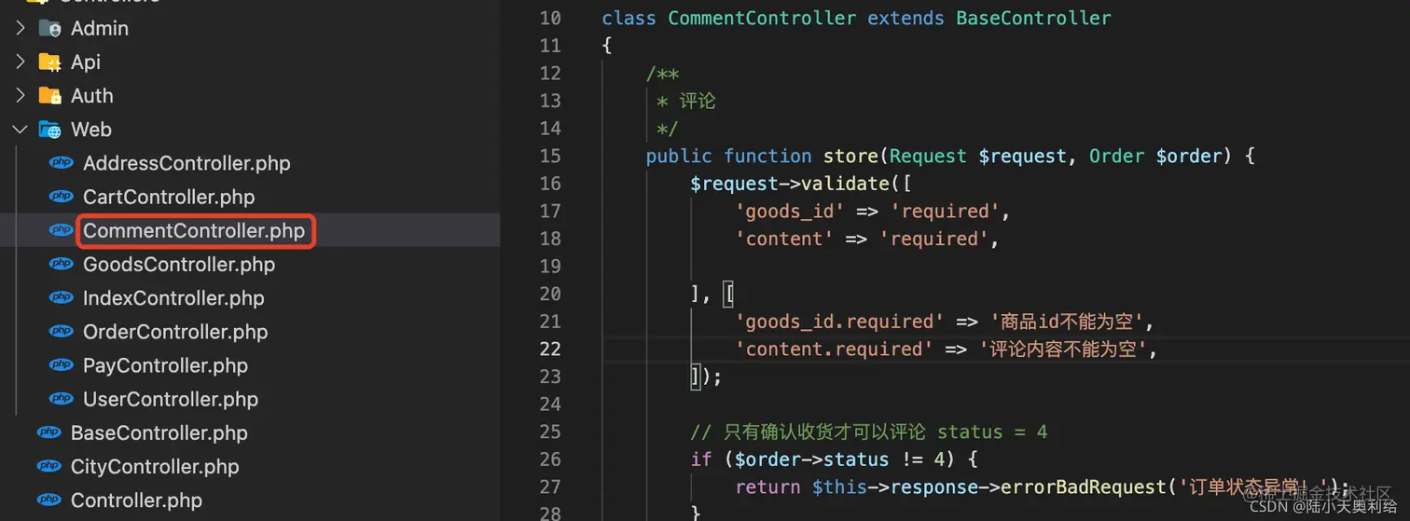1410x521 pixels.
Task: Select the Auth folder label
Action: pos(92,96)
